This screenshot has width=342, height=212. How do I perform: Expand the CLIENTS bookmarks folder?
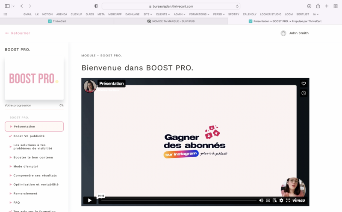163,14
